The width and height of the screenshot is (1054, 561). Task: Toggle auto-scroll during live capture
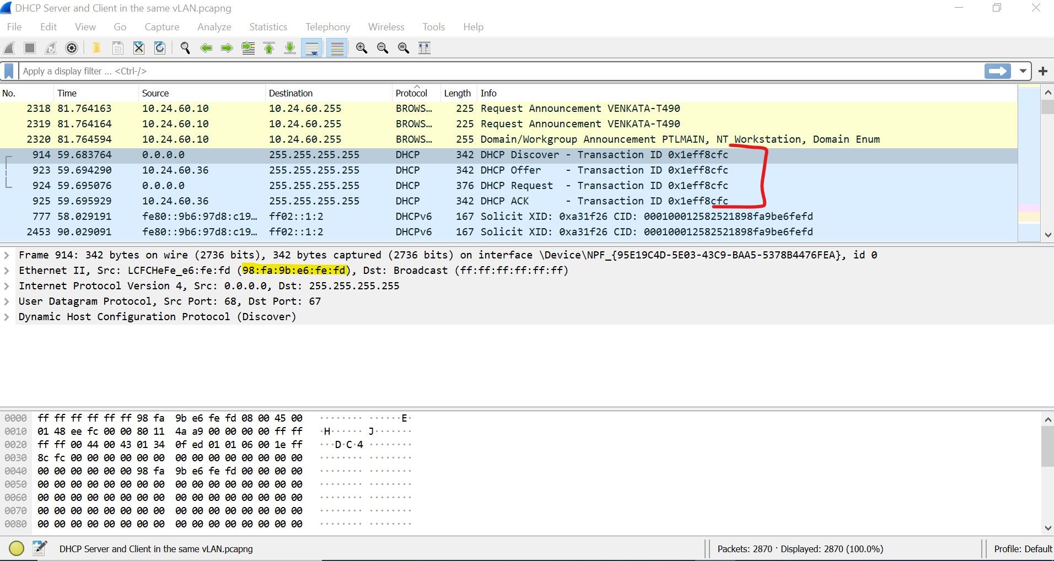tap(312, 48)
